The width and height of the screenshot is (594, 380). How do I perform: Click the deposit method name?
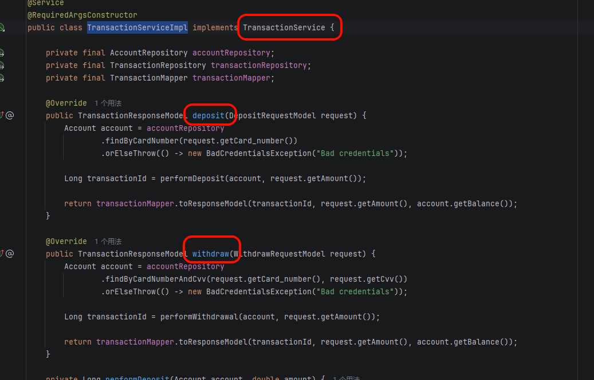coord(209,115)
